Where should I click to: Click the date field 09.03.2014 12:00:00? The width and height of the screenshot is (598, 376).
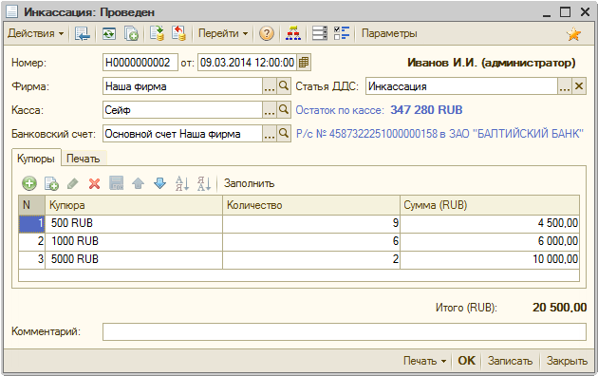pos(247,62)
